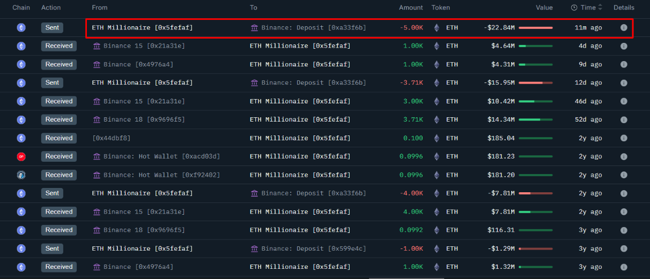Click the red value bar in the -$22.84M row
650x279 pixels.
coord(536,28)
